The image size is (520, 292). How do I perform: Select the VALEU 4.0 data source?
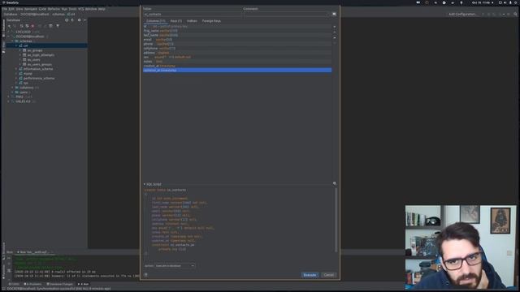click(x=23, y=101)
